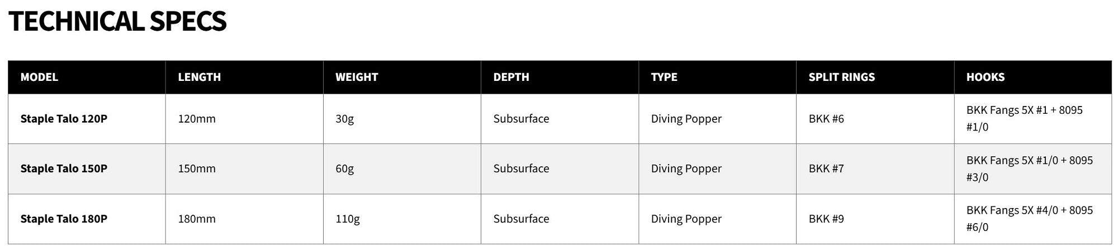Select the 110g weight cell

[x=347, y=219]
